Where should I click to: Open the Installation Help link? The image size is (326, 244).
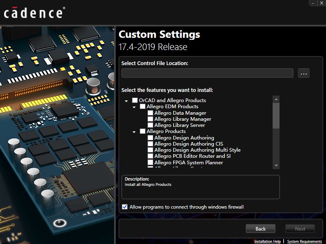coord(267,241)
